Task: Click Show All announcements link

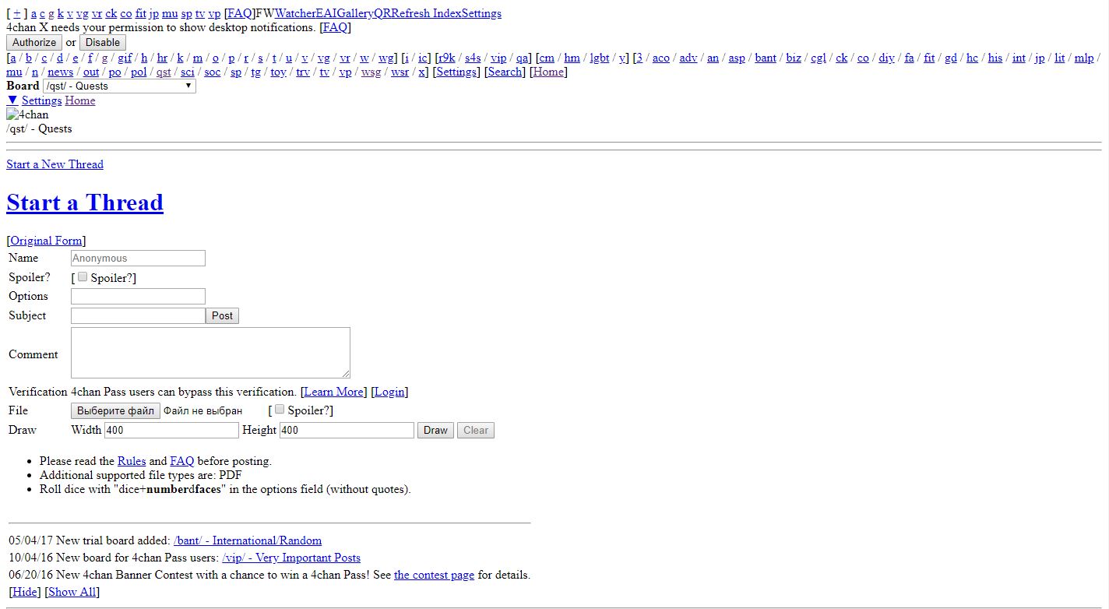Action: coord(72,592)
